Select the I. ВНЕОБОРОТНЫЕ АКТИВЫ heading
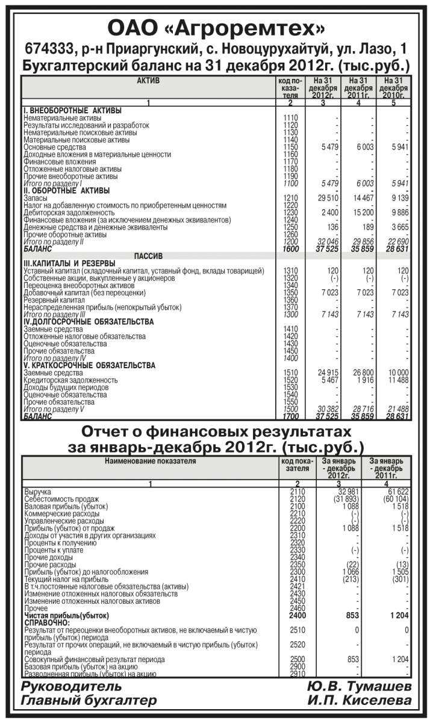 pyautogui.click(x=72, y=111)
